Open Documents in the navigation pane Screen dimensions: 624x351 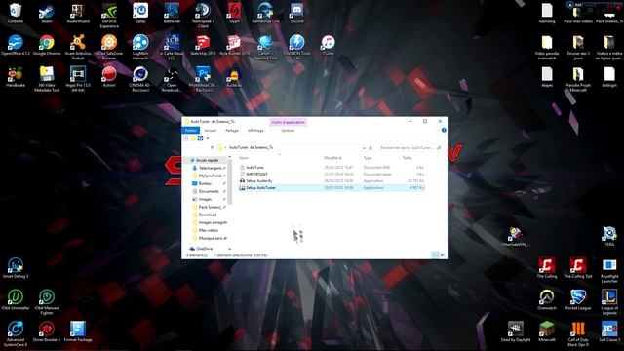[209, 191]
